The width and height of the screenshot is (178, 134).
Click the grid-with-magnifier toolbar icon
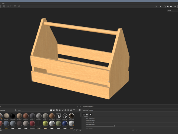(4, 6)
